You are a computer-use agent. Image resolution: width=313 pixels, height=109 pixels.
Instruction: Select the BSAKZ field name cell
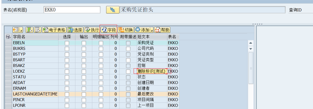pyautogui.click(x=35, y=65)
